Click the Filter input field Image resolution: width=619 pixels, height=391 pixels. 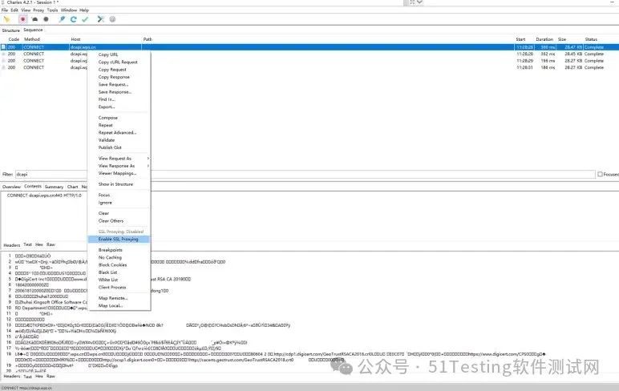[x=305, y=174]
